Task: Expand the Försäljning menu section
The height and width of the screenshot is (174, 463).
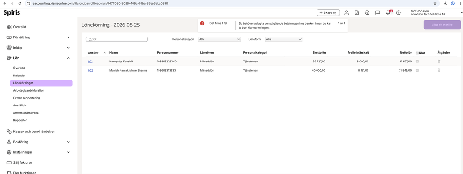Action: [x=68, y=37]
